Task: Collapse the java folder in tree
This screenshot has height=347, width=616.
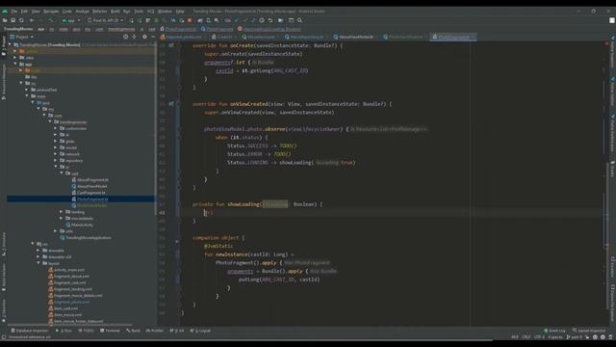Action: pyautogui.click(x=33, y=102)
